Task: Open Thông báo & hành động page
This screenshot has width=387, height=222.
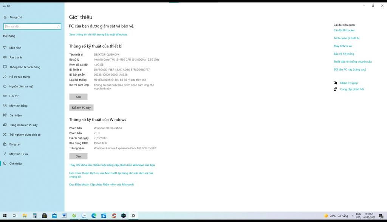Action: pos(25,67)
